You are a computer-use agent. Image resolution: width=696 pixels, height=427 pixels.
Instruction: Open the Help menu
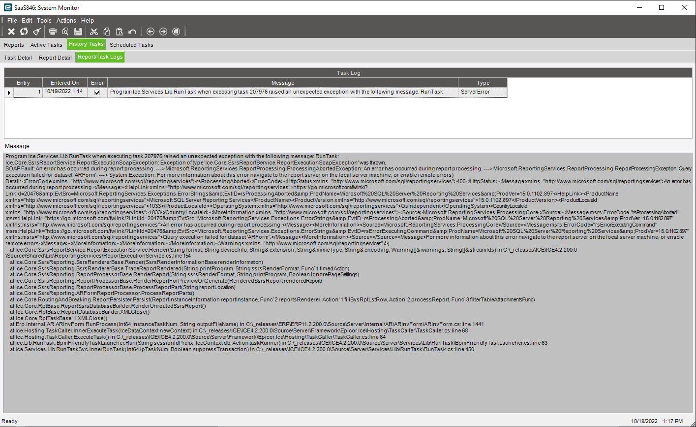(88, 21)
